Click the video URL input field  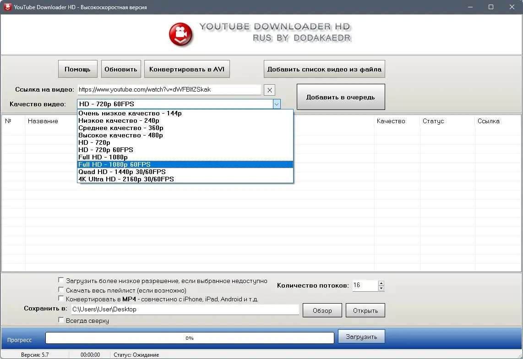click(x=169, y=89)
